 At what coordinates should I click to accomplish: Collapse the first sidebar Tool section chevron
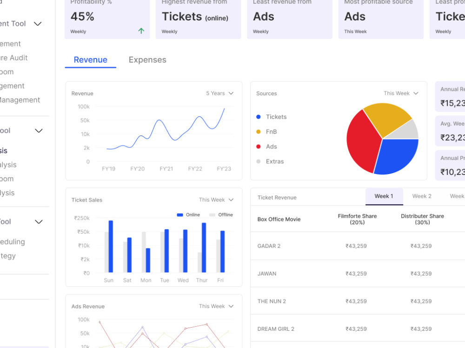(38, 24)
